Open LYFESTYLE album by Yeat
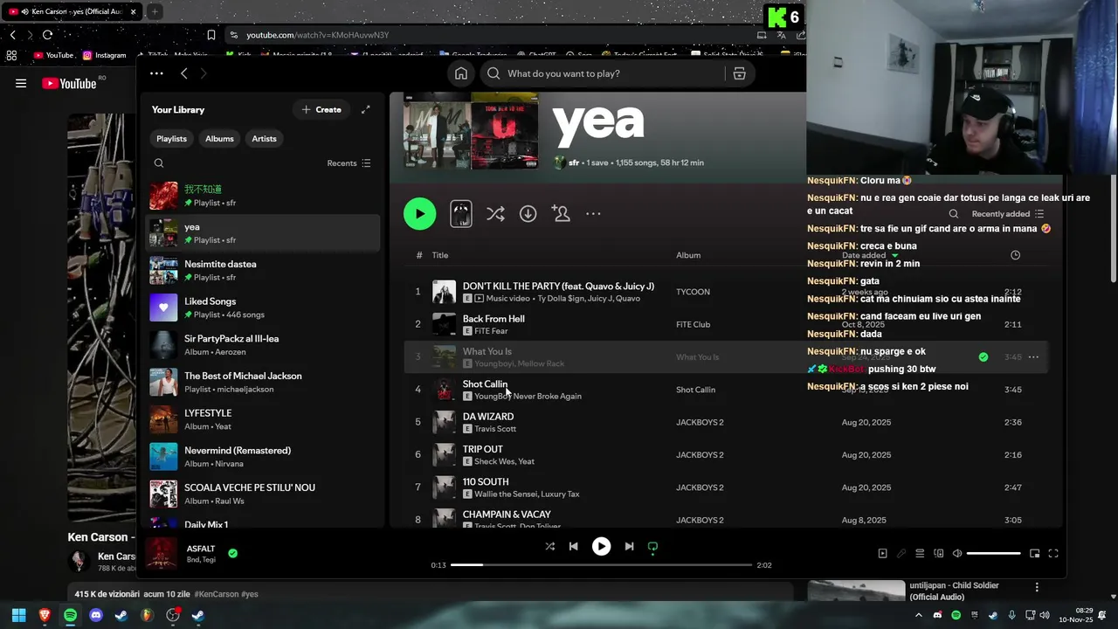 (263, 419)
